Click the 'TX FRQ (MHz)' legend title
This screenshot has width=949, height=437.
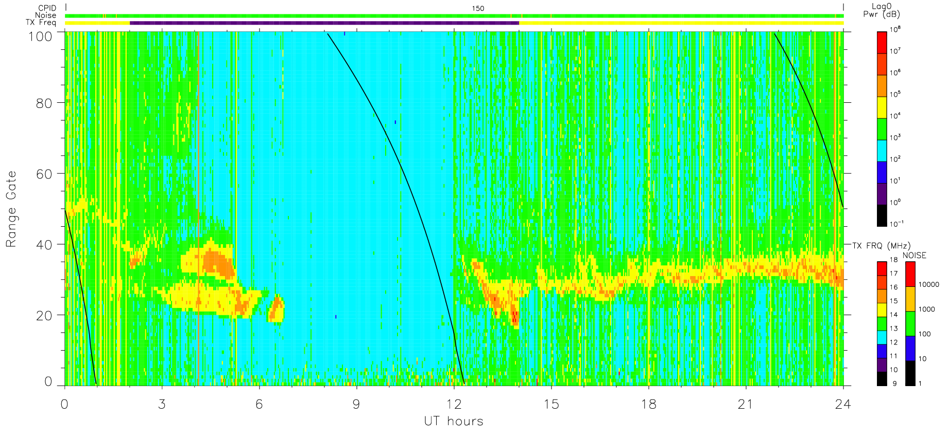tap(881, 246)
